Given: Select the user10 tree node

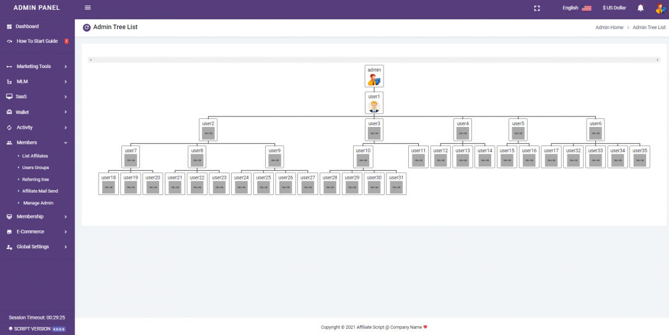Looking at the screenshot, I should [363, 157].
